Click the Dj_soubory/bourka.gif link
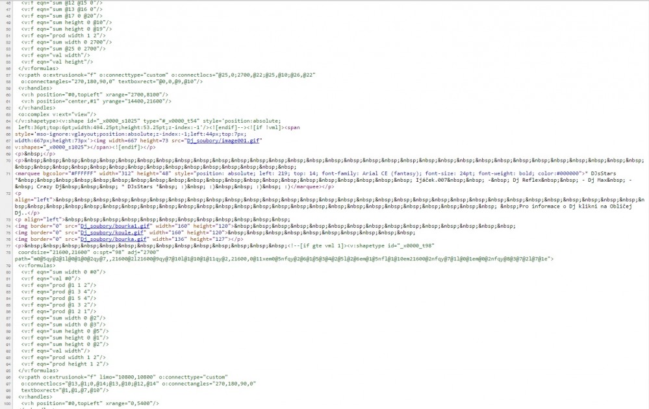 (x=112, y=239)
